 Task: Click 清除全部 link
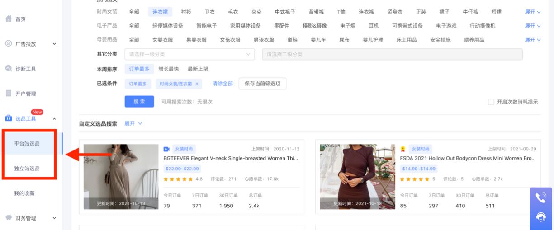click(223, 84)
